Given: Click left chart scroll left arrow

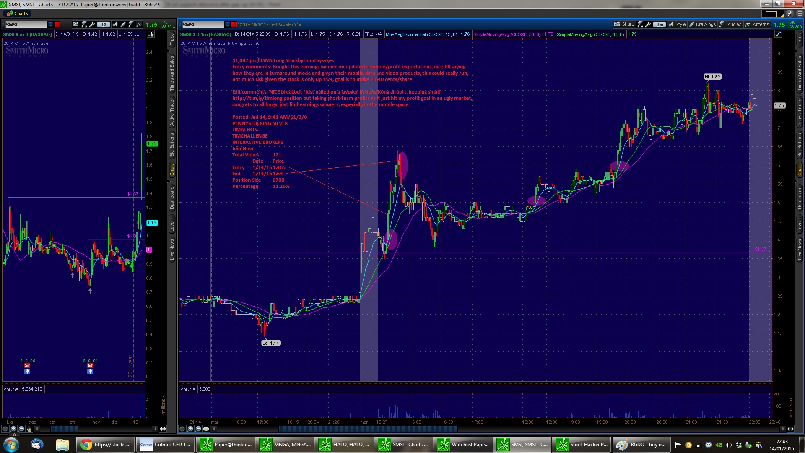Looking at the screenshot, I should tap(37, 429).
